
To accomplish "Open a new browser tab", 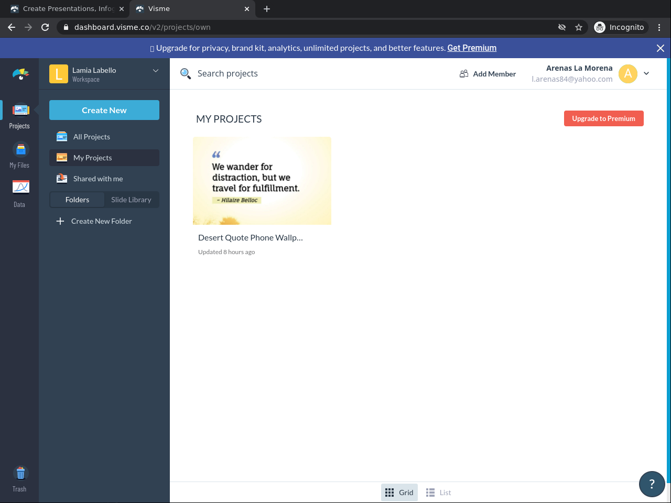I will click(267, 9).
